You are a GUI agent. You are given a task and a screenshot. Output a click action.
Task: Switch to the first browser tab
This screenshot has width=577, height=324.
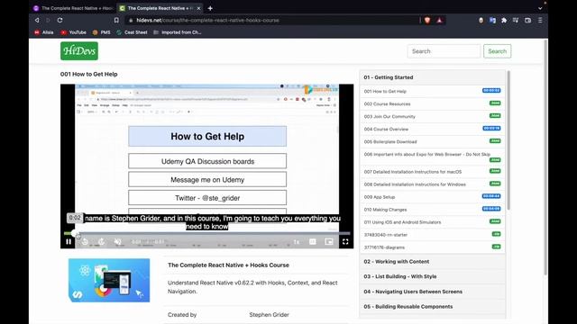[x=73, y=8]
